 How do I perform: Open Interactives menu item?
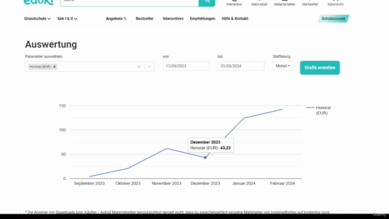tap(173, 19)
